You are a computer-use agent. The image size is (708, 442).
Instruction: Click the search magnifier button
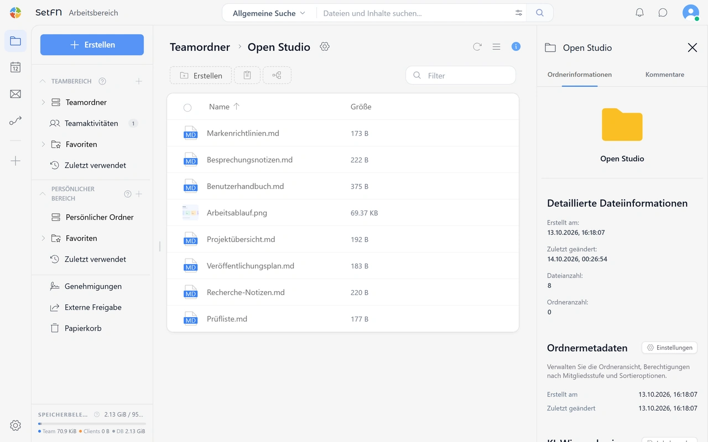540,13
